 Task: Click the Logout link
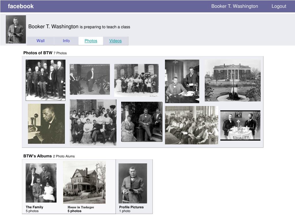click(x=279, y=6)
